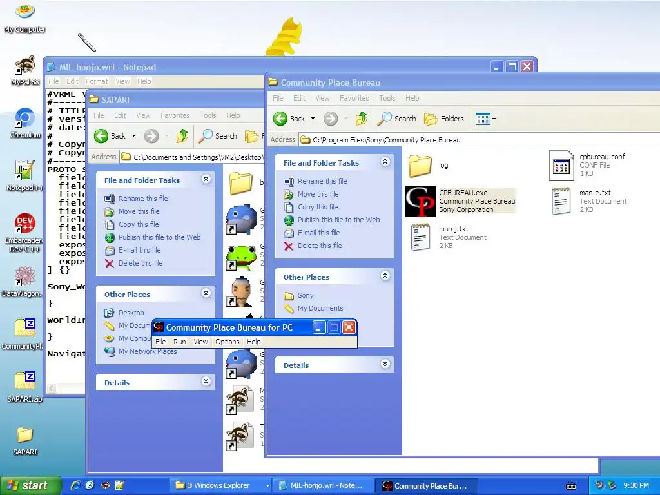The image size is (660, 495).
Task: Collapse Other Places panel in SAPARI window
Action: pyautogui.click(x=206, y=293)
